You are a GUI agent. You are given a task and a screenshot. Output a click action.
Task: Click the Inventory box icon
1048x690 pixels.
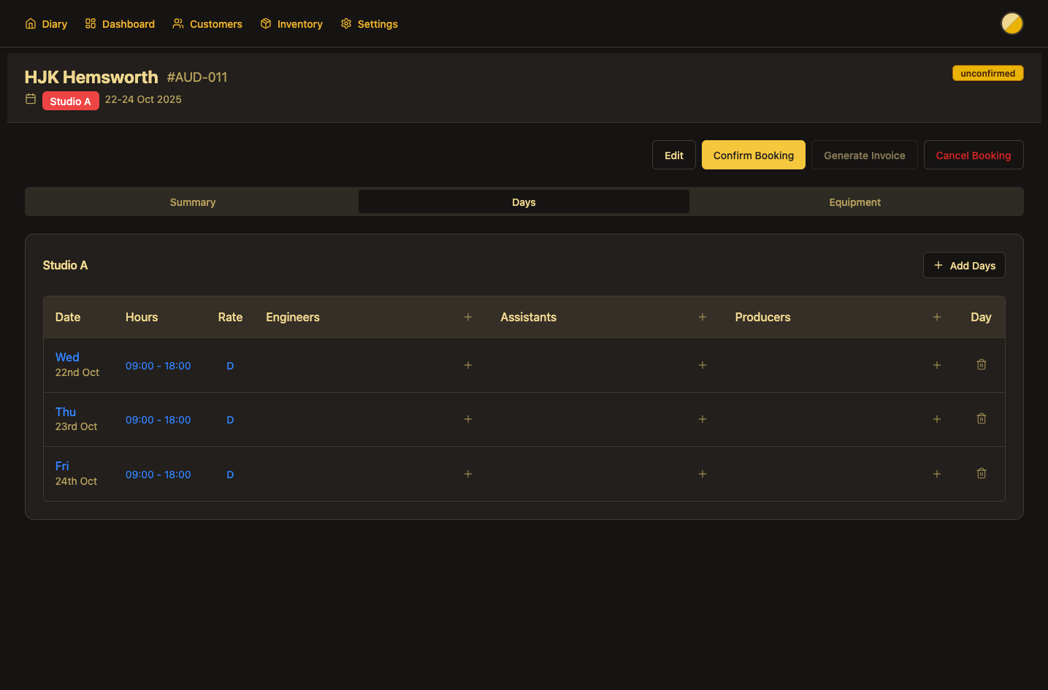click(265, 23)
